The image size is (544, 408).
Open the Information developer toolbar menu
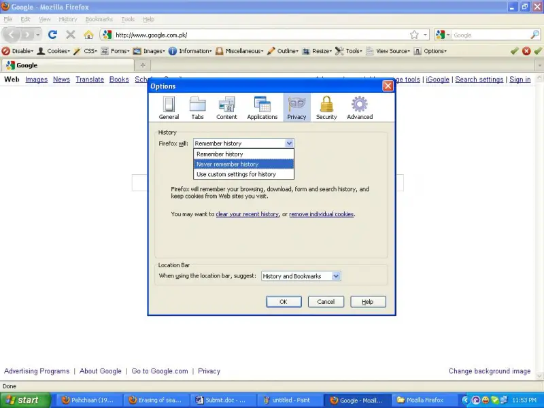(190, 51)
